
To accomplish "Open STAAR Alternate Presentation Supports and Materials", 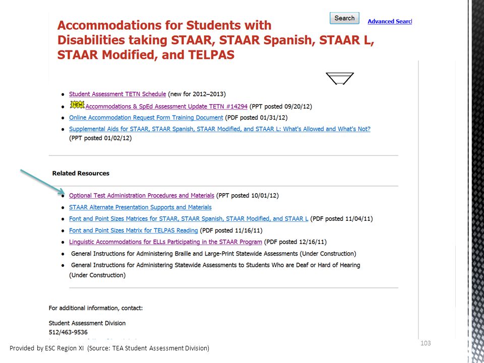I will (141, 207).
